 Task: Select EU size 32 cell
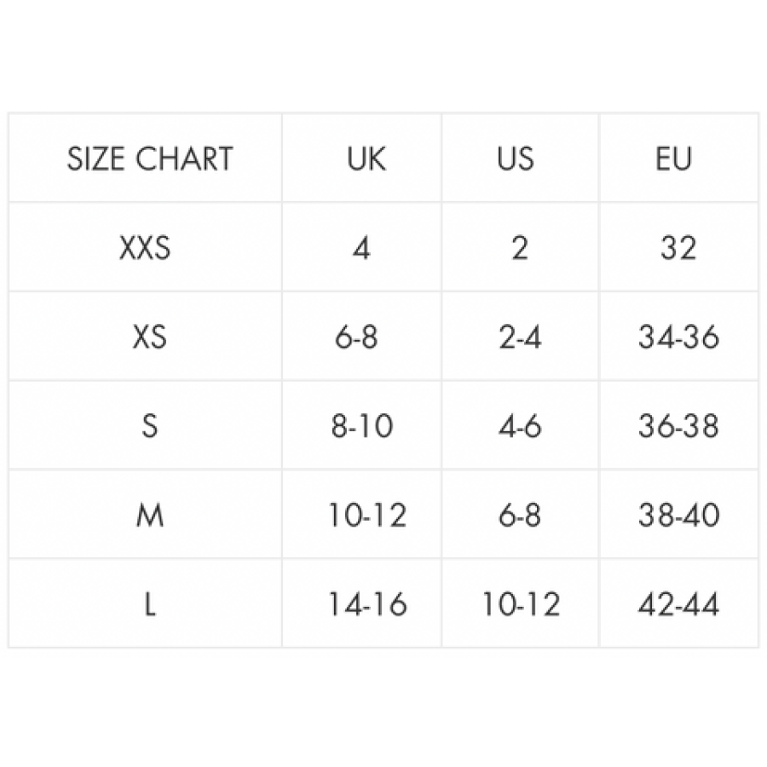coord(678,249)
